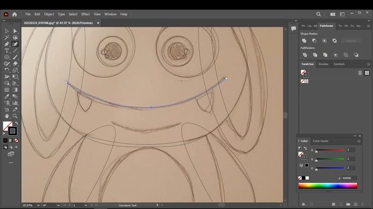Screen dimensions: 373x209
Task: Expand the Edit Toolbar three dots
Action: pos(11,163)
